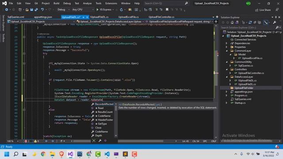This screenshot has height=159, width=283.
Task: Click the Solution Explorer properties wrench icon
Action: 274,23
